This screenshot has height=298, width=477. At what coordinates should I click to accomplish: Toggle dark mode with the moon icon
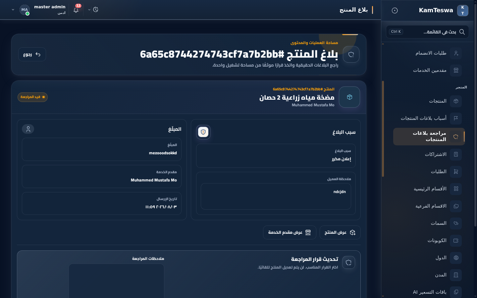tap(96, 10)
